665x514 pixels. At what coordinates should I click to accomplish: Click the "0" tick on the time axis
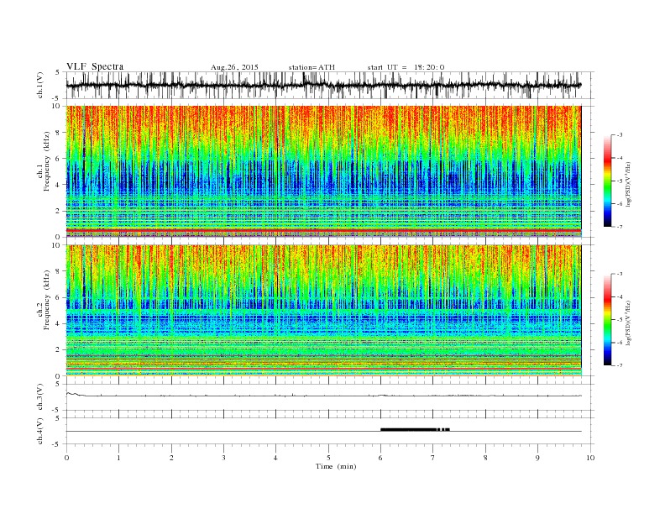(x=66, y=458)
